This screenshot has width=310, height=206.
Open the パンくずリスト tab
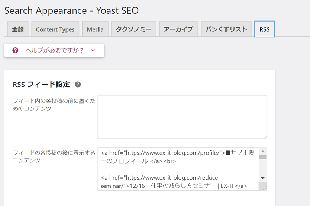click(x=226, y=29)
